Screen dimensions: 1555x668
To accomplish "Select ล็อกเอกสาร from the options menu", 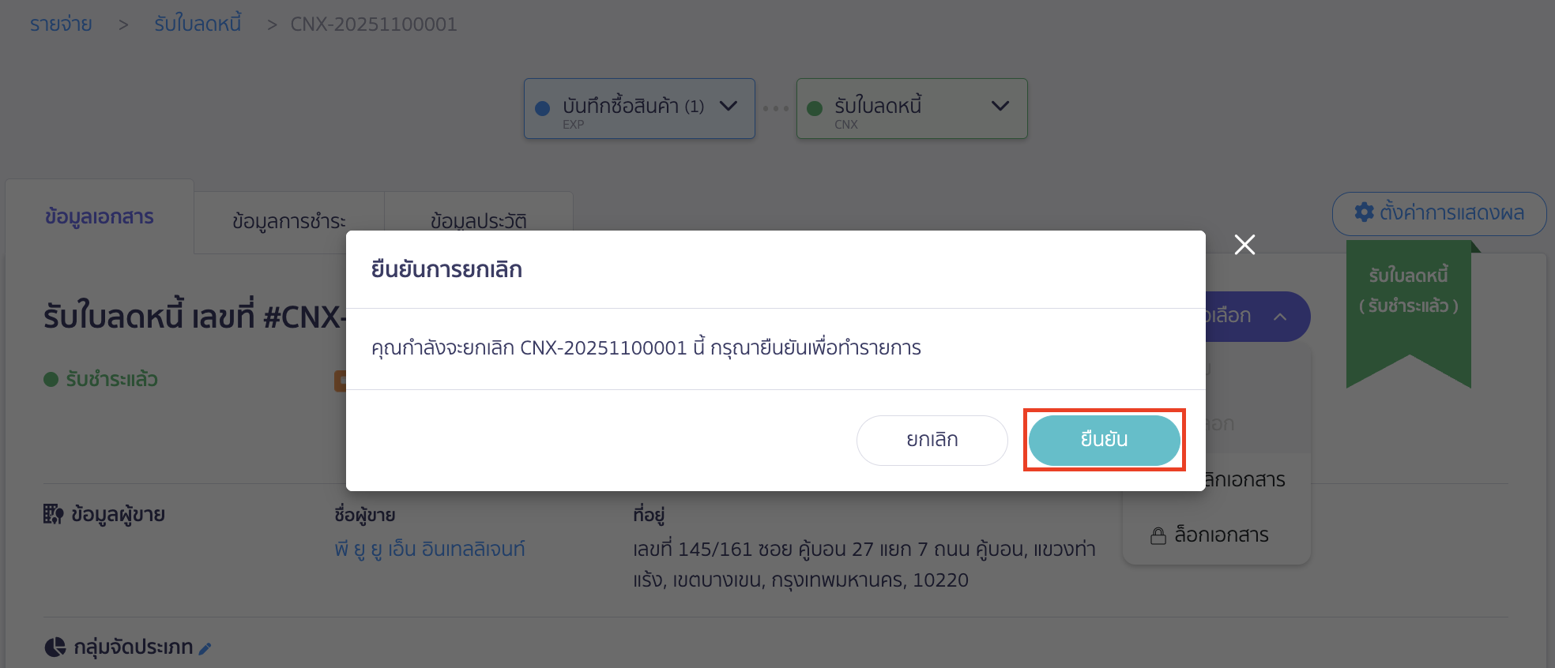I will tap(1211, 535).
